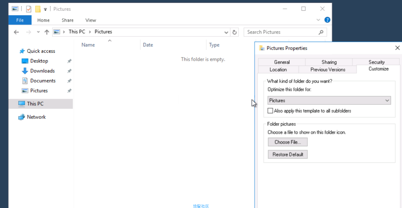Open Documents in Quick access

(x=43, y=81)
